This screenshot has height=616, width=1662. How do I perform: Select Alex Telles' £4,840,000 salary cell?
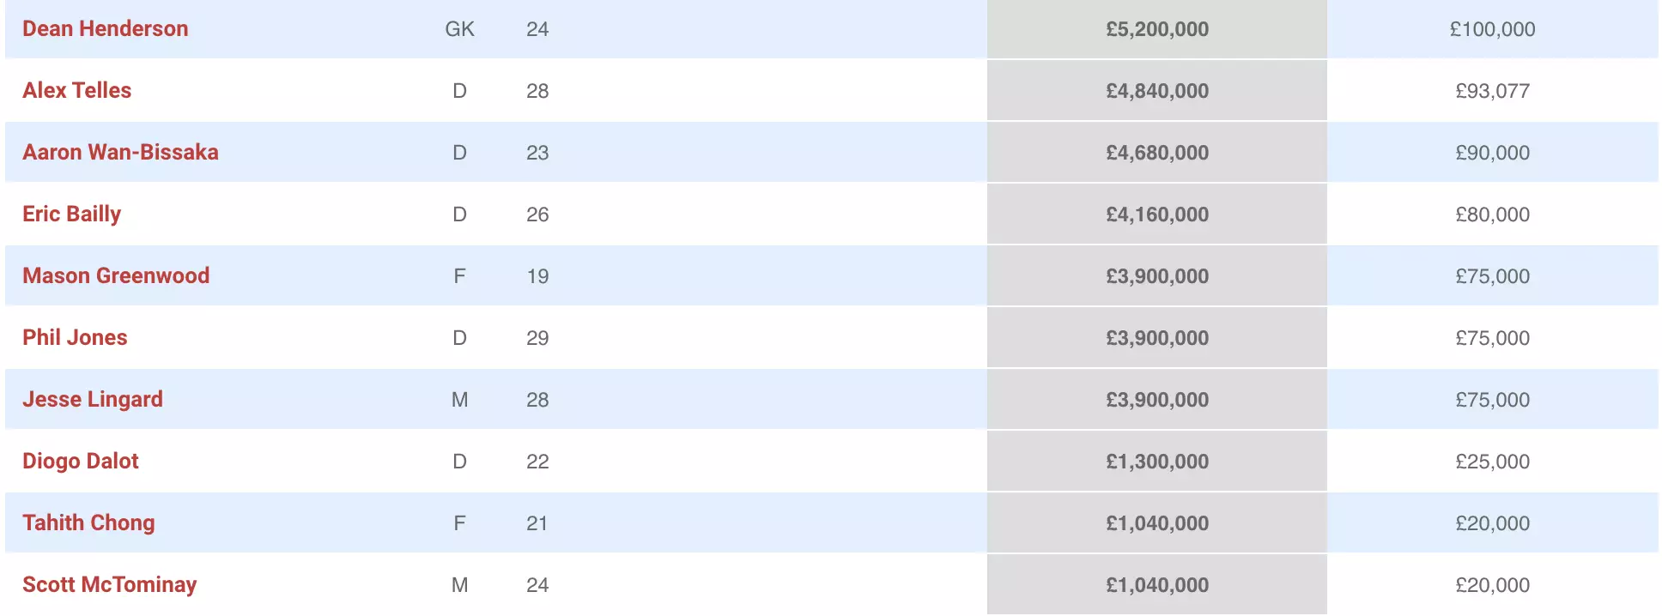1156,91
